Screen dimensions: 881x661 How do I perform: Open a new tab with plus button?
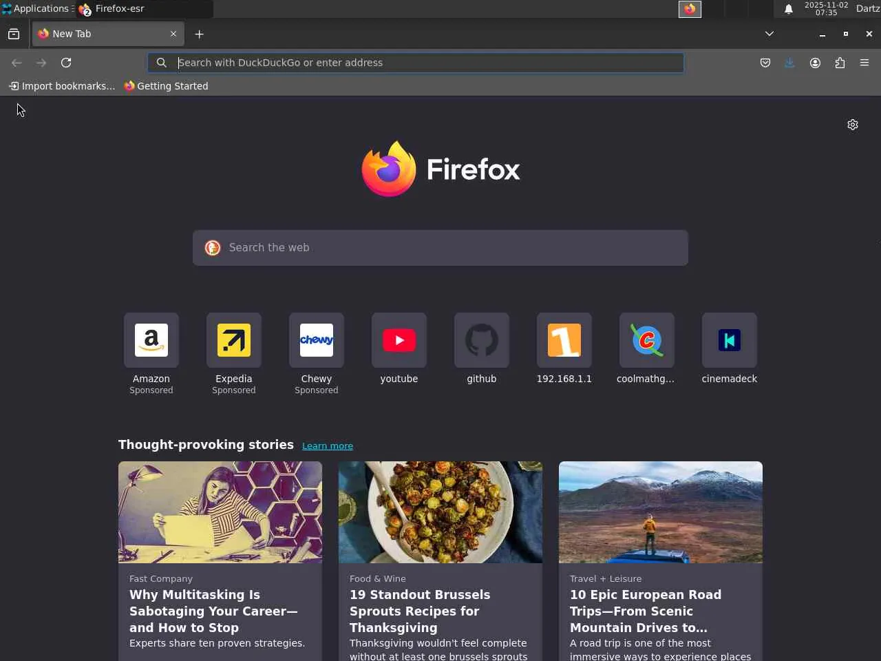[x=199, y=34]
